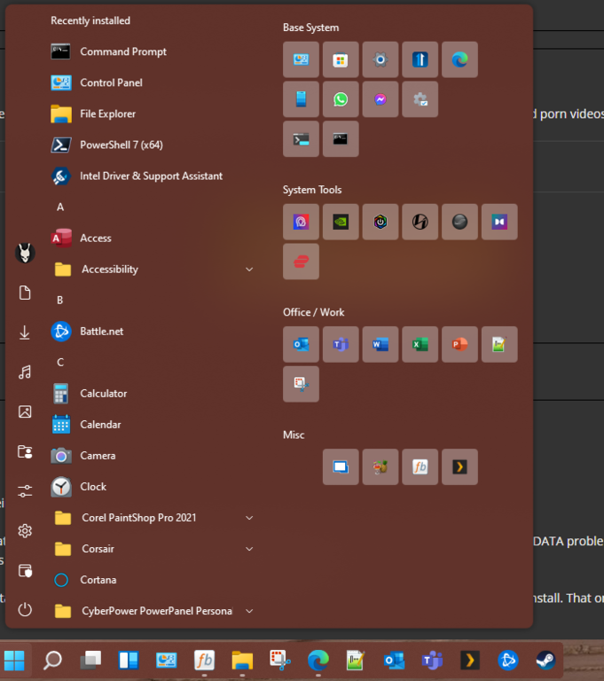Image resolution: width=604 pixels, height=681 pixels.
Task: Launch the Word tile
Action: 380,344
